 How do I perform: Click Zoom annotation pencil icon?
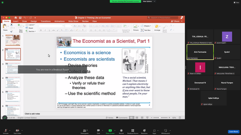point(5,118)
